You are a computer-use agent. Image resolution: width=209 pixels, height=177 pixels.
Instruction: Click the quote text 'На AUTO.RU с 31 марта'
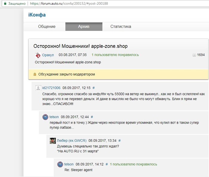pyautogui.click(x=78, y=151)
